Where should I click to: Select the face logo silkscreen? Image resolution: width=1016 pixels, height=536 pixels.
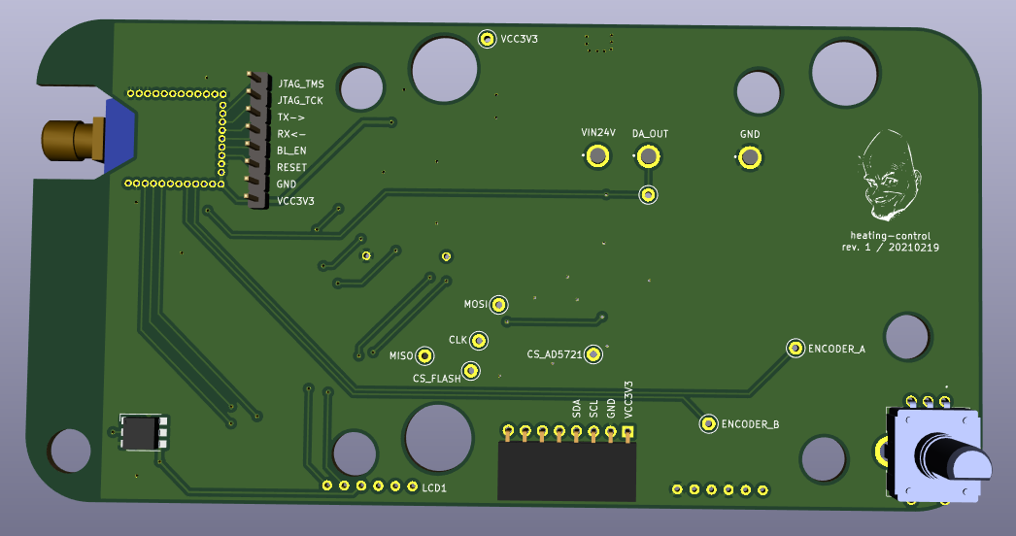pos(889,177)
